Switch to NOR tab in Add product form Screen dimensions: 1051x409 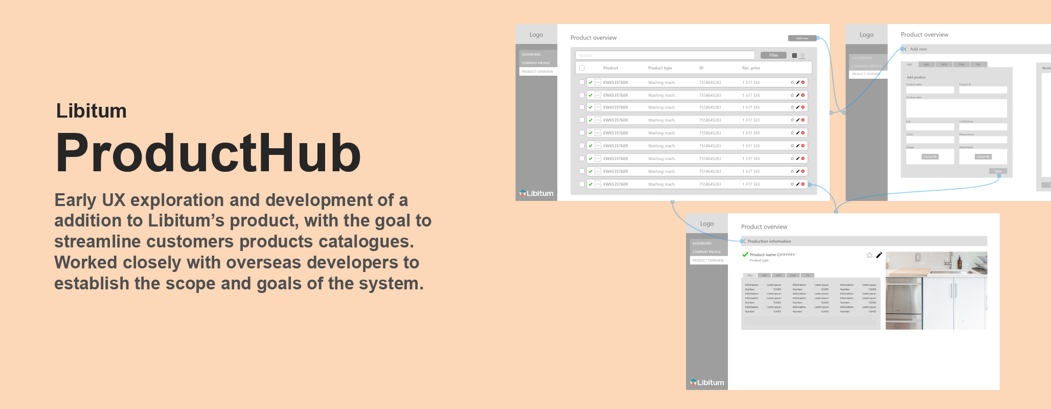click(x=944, y=64)
